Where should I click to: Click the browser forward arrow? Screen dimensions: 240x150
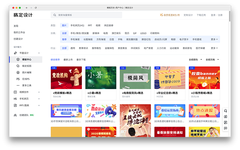coord(31,8)
